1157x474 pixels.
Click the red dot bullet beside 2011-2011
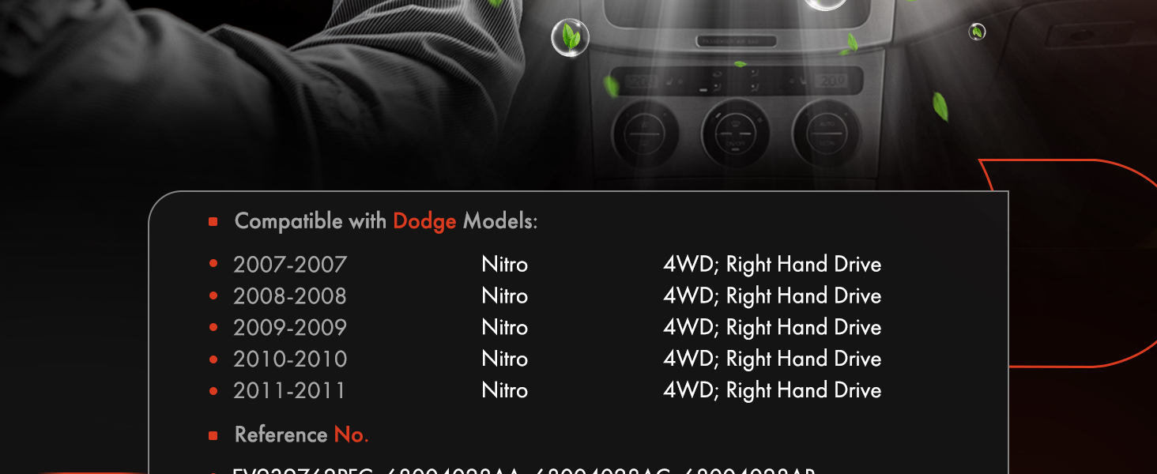coord(213,391)
